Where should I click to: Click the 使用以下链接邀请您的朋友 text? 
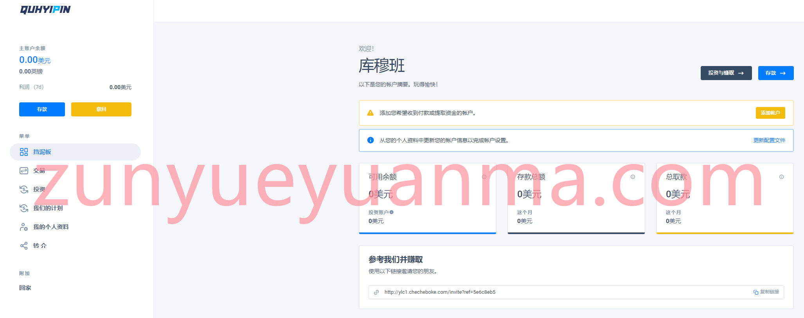coord(403,271)
